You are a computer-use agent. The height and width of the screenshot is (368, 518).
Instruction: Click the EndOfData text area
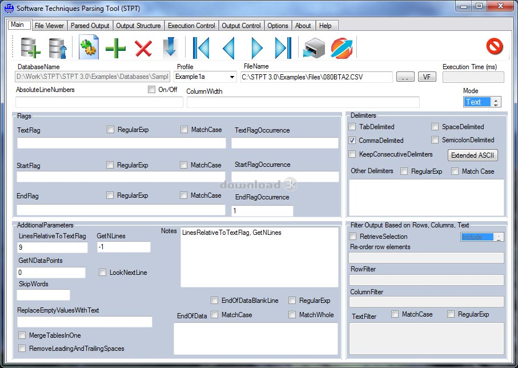tap(256, 339)
